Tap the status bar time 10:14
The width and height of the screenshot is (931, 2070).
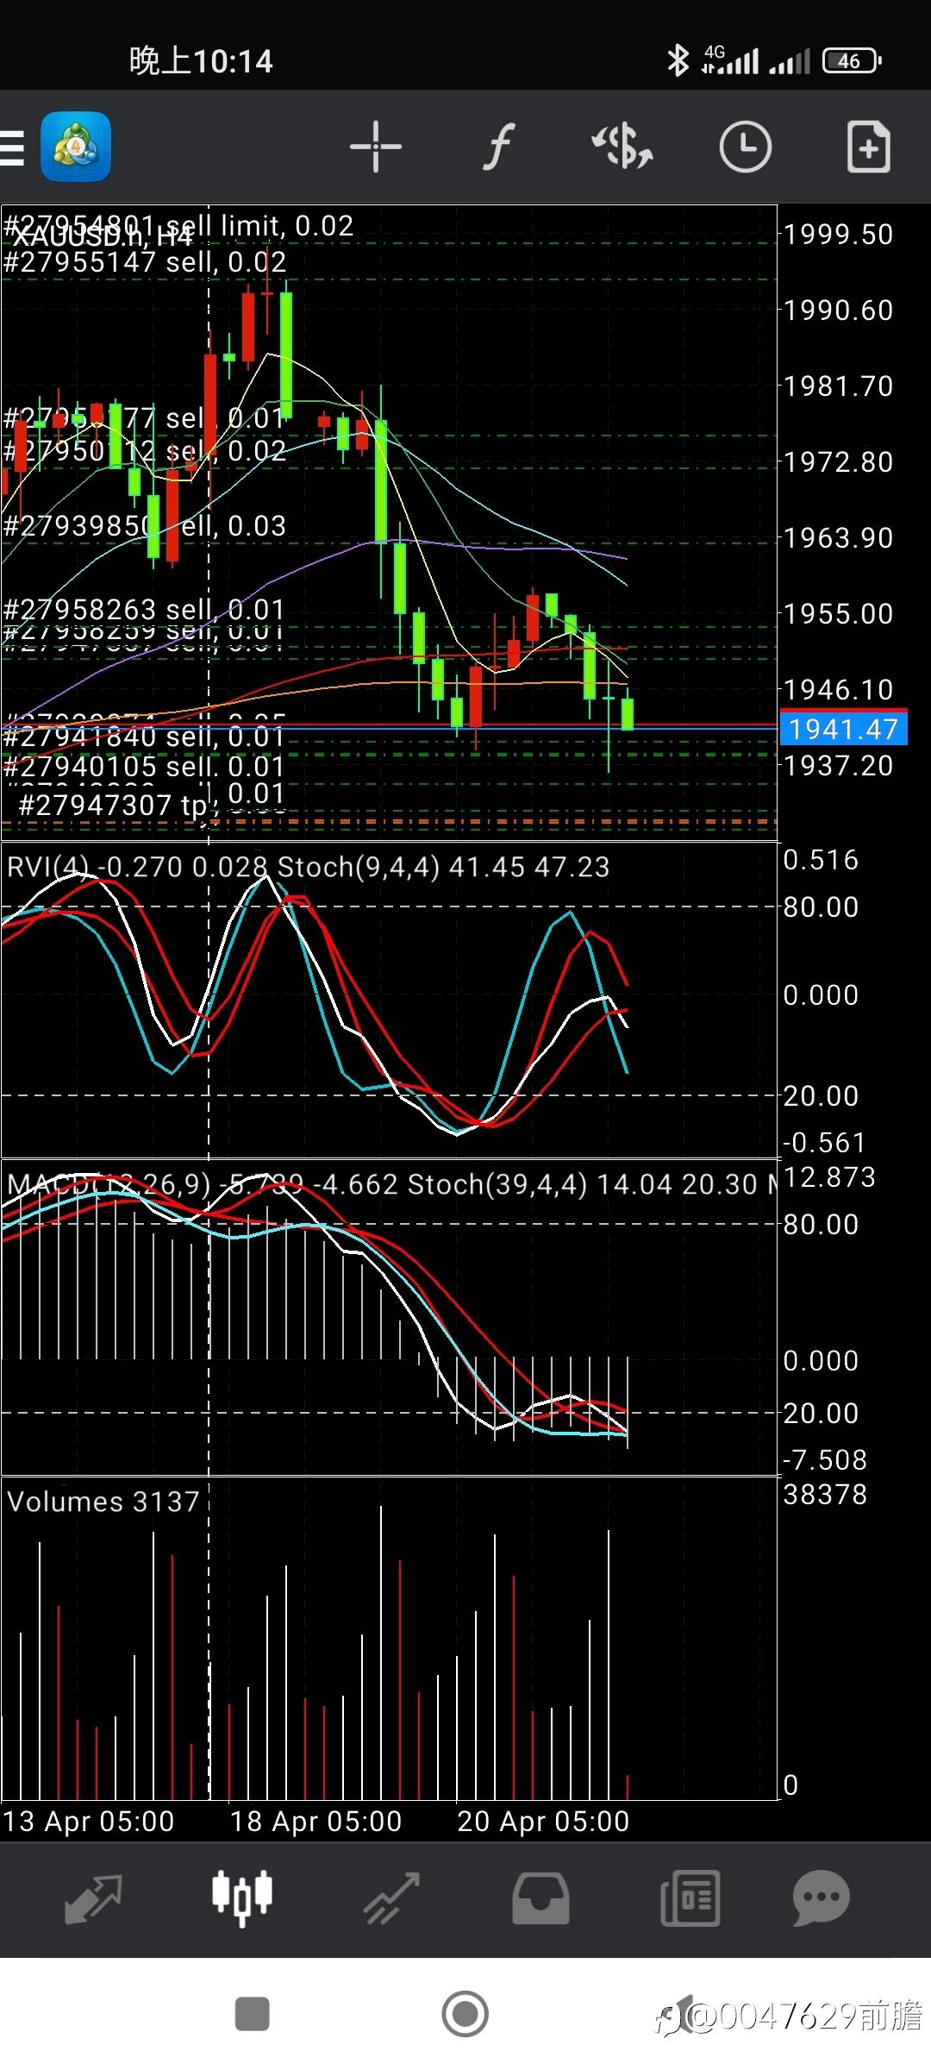(x=201, y=61)
